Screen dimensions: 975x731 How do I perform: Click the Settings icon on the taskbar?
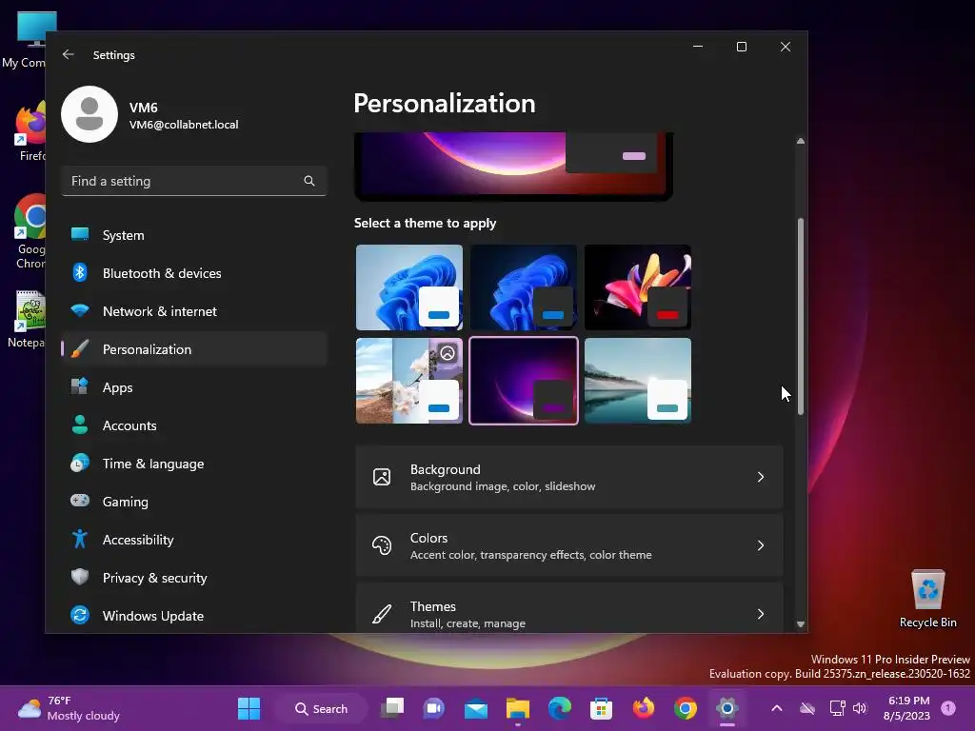click(726, 708)
